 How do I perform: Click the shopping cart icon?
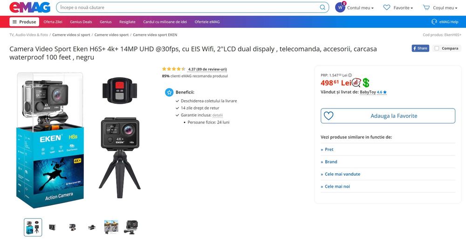click(x=426, y=7)
